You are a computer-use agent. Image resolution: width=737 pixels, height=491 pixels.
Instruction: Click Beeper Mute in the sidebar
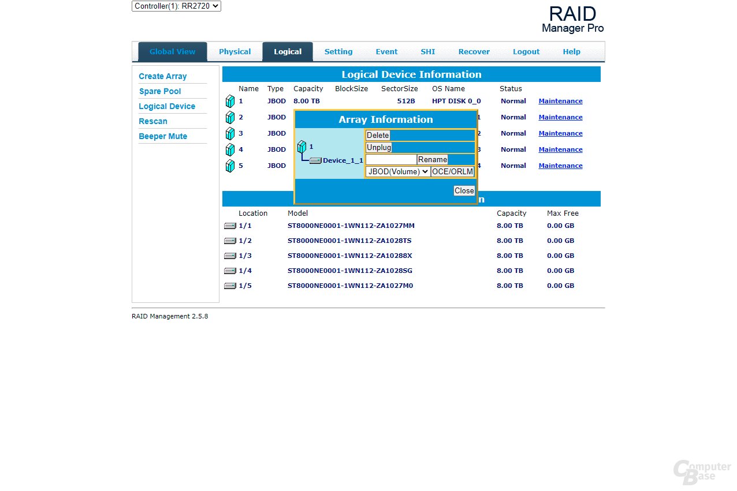pos(163,136)
